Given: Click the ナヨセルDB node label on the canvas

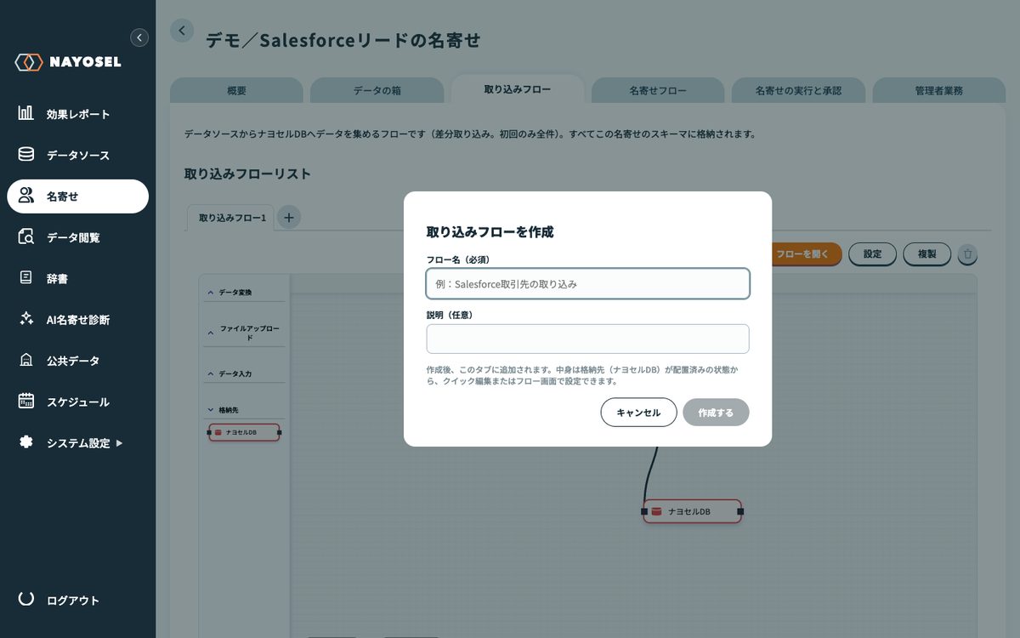Looking at the screenshot, I should point(688,512).
